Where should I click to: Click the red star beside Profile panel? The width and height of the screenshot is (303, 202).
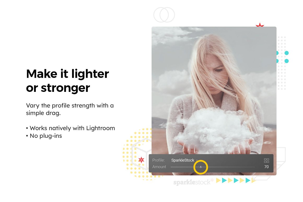[x=141, y=160]
